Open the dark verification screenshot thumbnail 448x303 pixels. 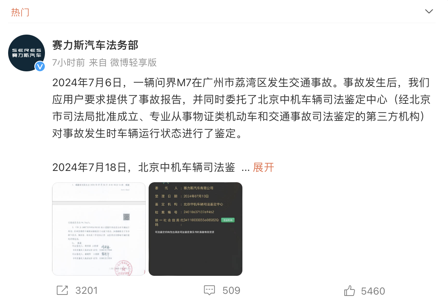tap(195, 229)
